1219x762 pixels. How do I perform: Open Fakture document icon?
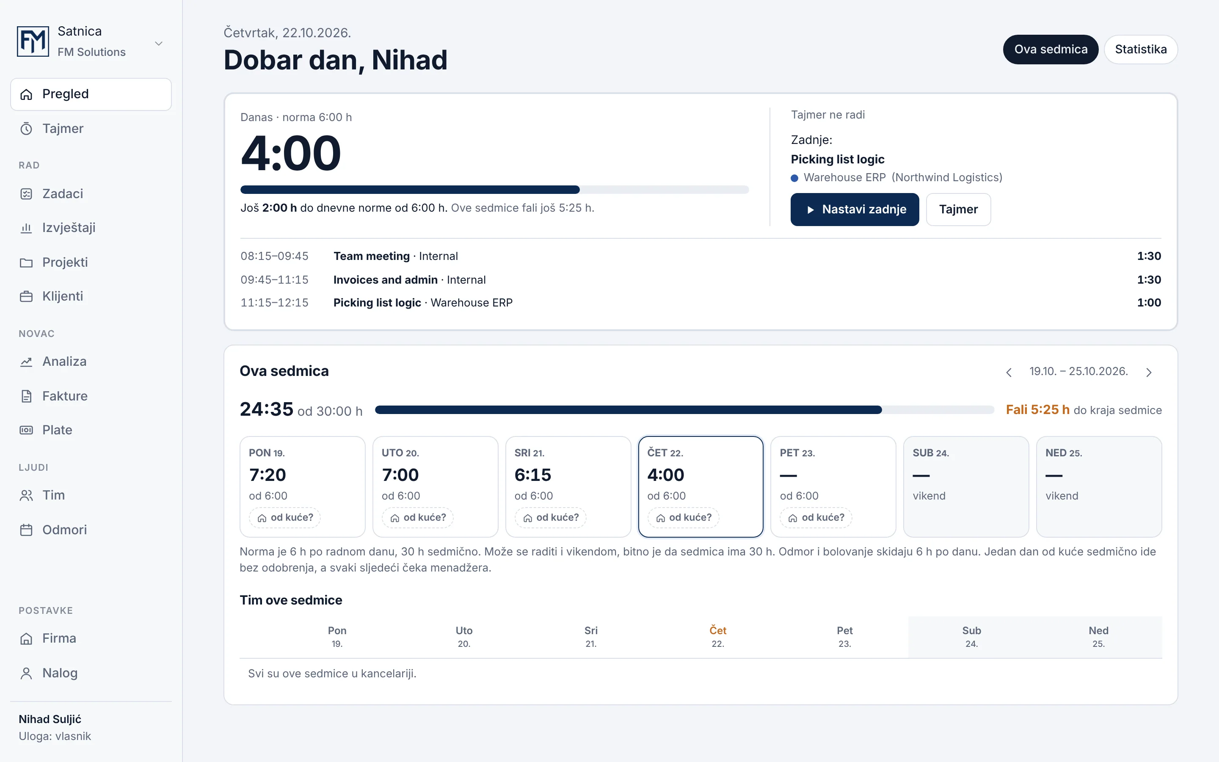[26, 396]
